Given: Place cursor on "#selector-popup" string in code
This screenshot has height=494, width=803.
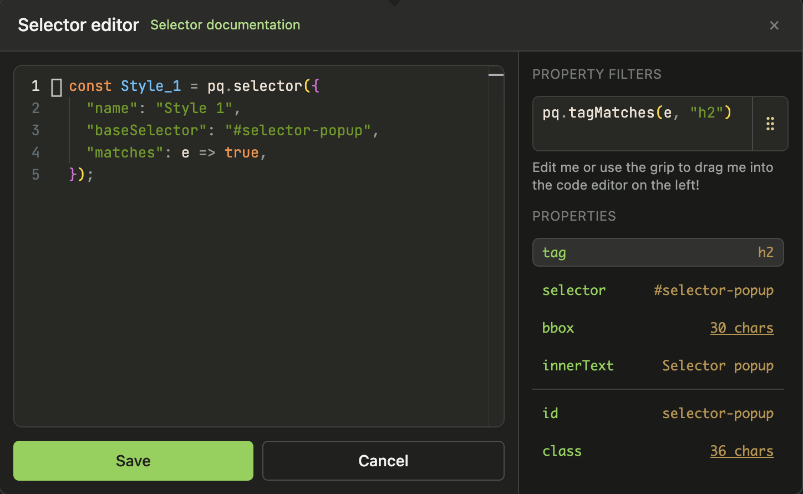Looking at the screenshot, I should [x=298, y=130].
